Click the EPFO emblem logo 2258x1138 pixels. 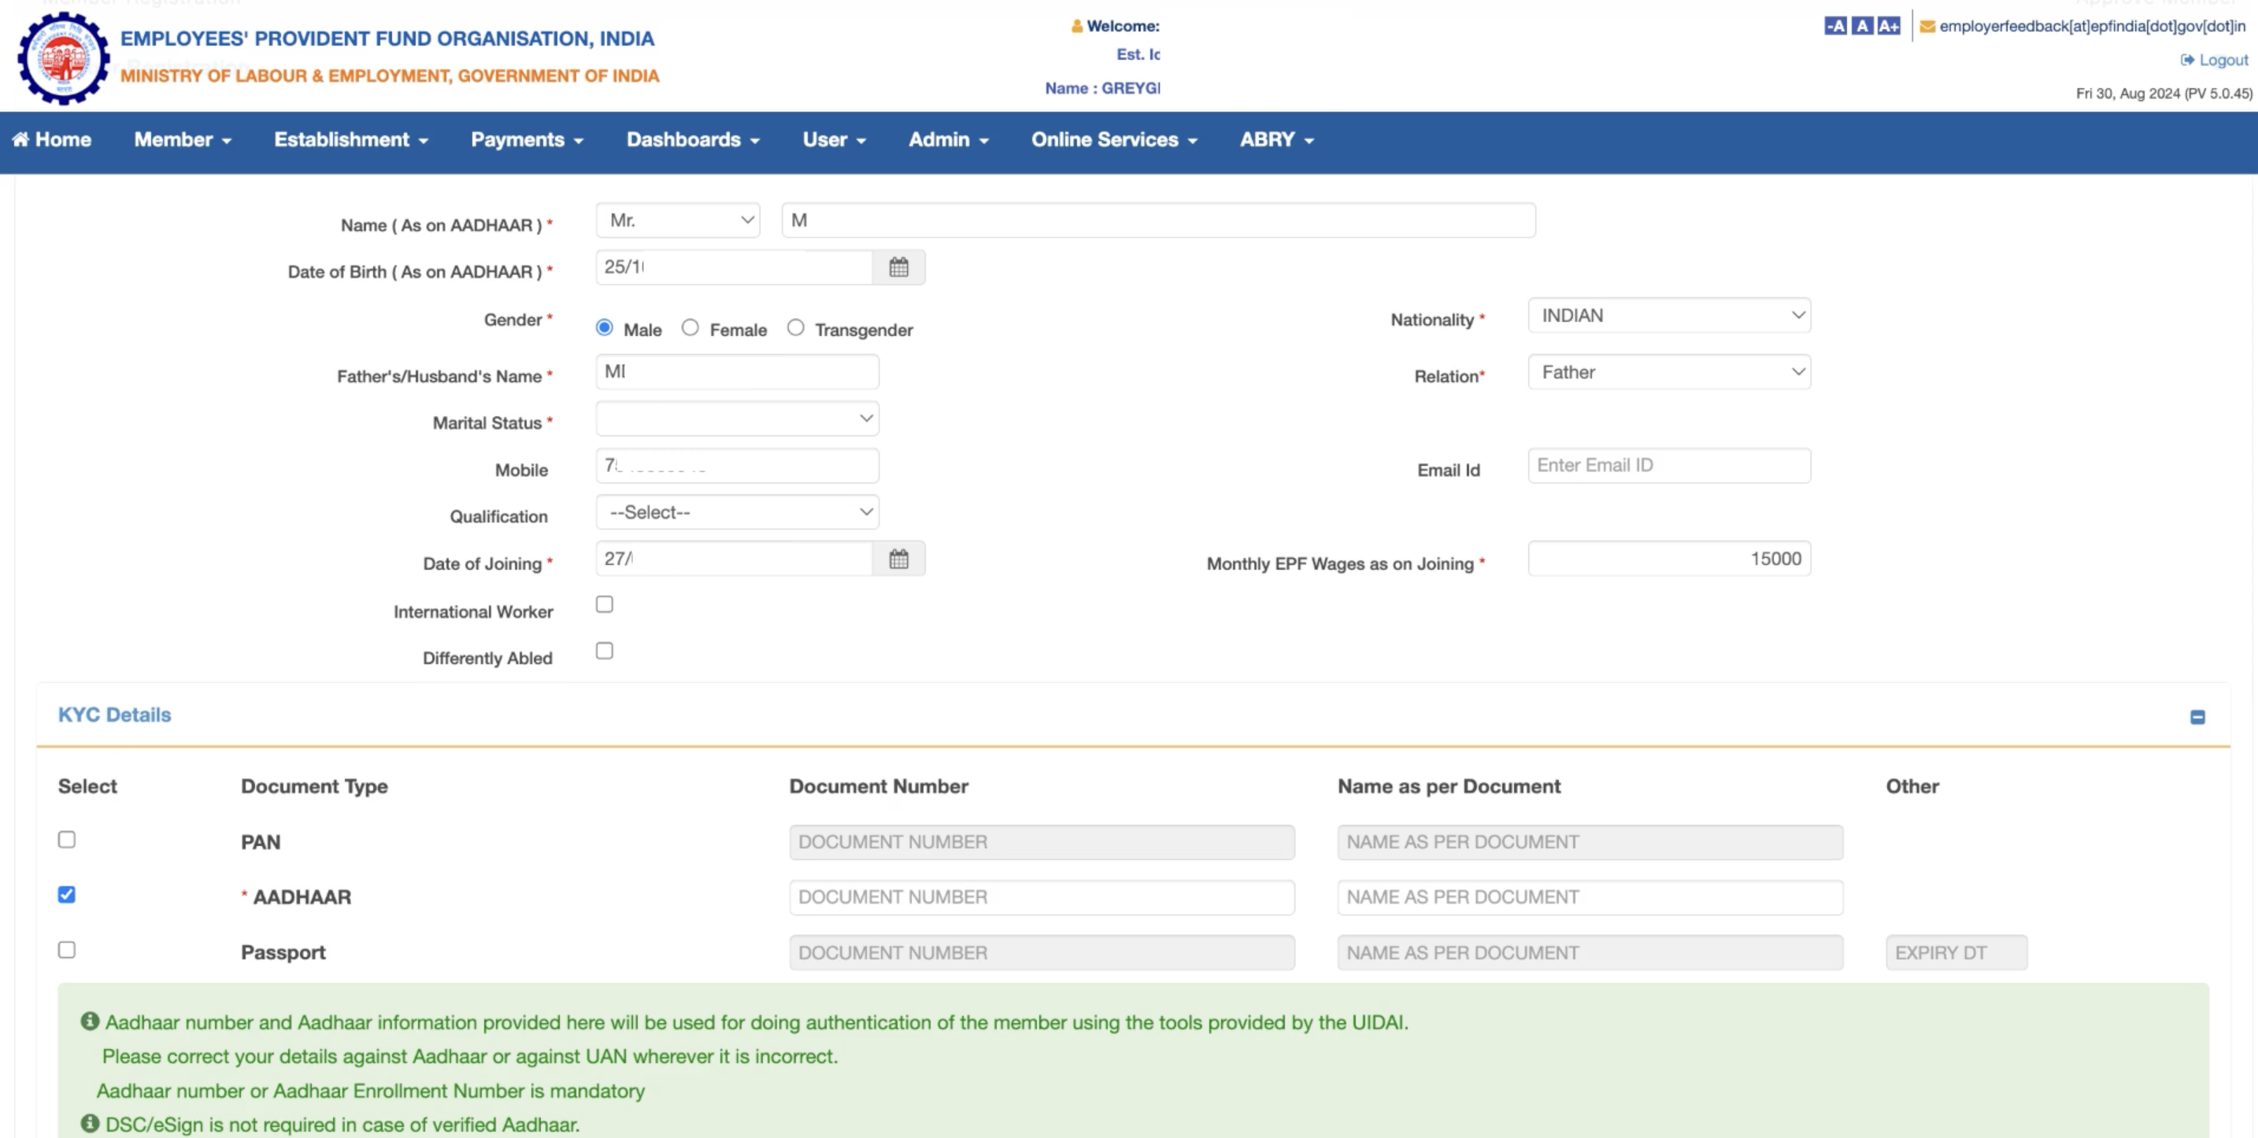pos(63,57)
